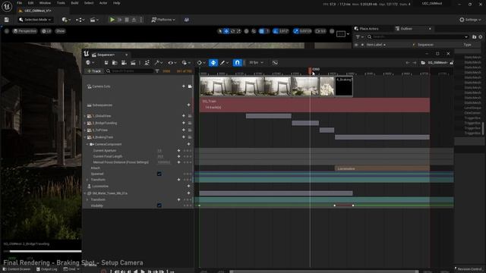The image size is (486, 273).
Task: Click the Sequencer camera/create camera icon
Action: [124, 63]
